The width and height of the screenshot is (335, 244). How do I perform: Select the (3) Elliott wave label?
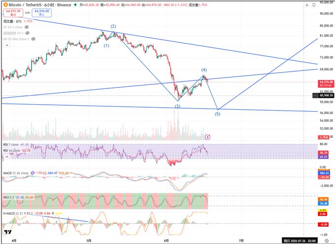pyautogui.click(x=177, y=106)
